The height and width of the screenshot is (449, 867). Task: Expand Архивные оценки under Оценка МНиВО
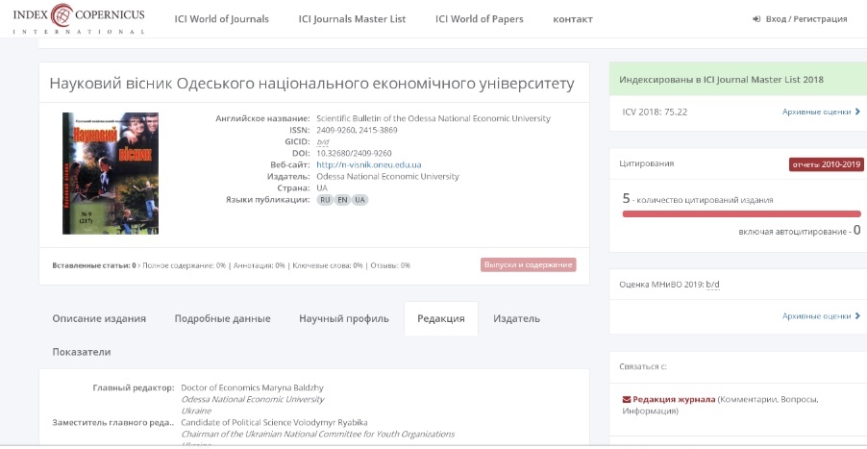pyautogui.click(x=821, y=315)
